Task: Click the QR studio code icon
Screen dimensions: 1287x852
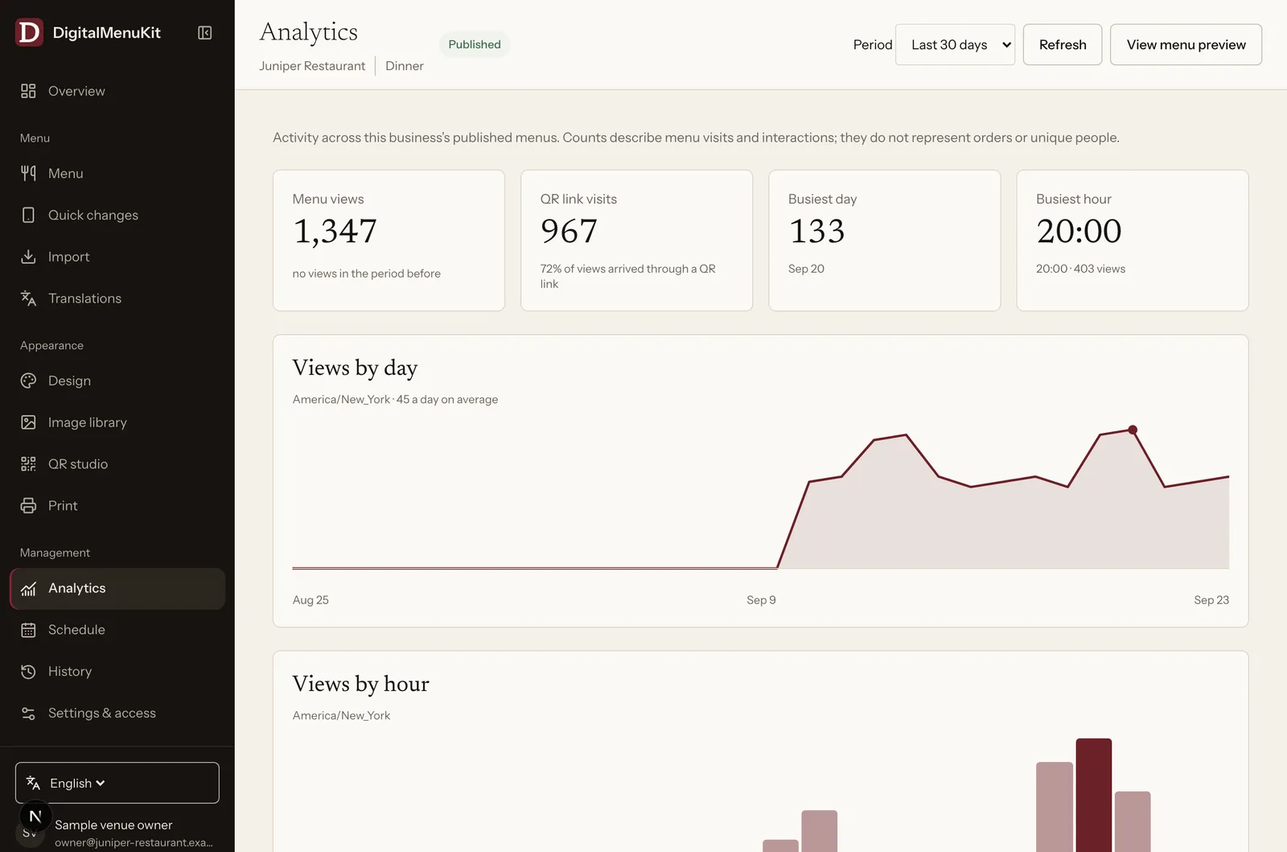Action: 28,464
